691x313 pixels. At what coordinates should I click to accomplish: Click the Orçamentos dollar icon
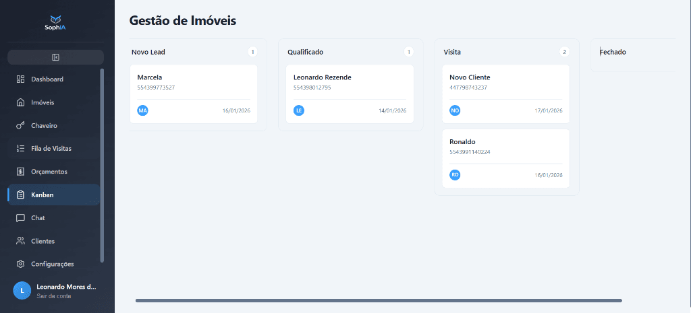click(x=20, y=172)
